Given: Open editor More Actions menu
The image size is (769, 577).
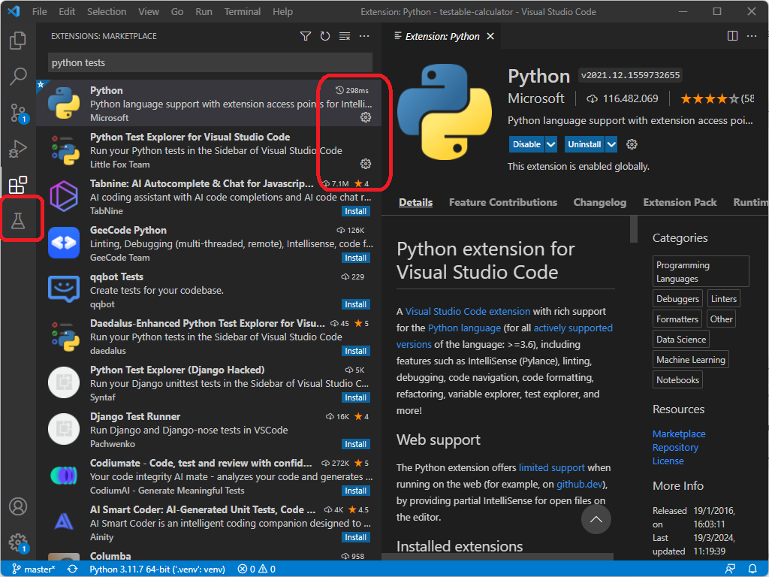Looking at the screenshot, I should point(752,36).
